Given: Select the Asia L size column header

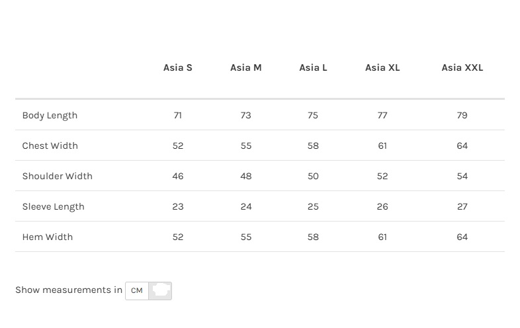Looking at the screenshot, I should (x=313, y=67).
